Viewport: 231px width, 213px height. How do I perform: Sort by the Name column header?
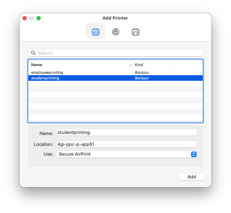click(x=37, y=65)
